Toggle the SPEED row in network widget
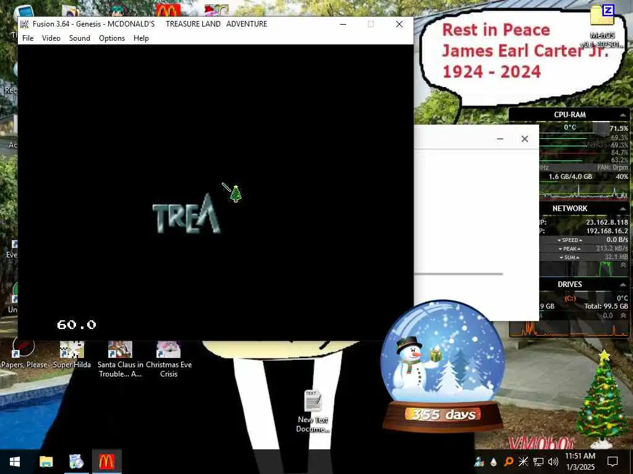This screenshot has width=633, height=474. coord(569,240)
